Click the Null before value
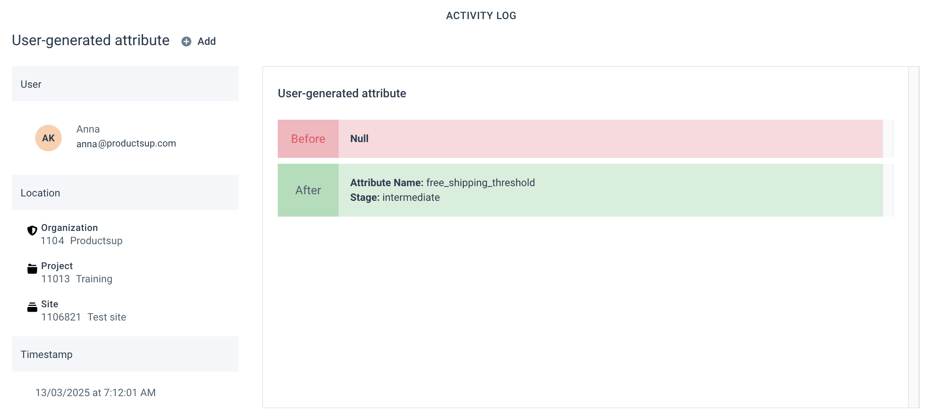Viewport: 929px width, 420px height. [359, 139]
